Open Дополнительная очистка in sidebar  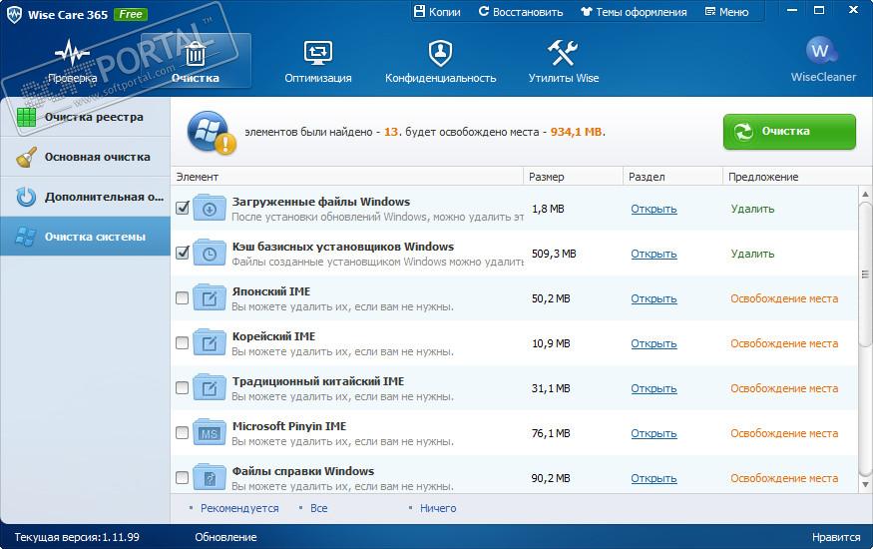(x=85, y=197)
